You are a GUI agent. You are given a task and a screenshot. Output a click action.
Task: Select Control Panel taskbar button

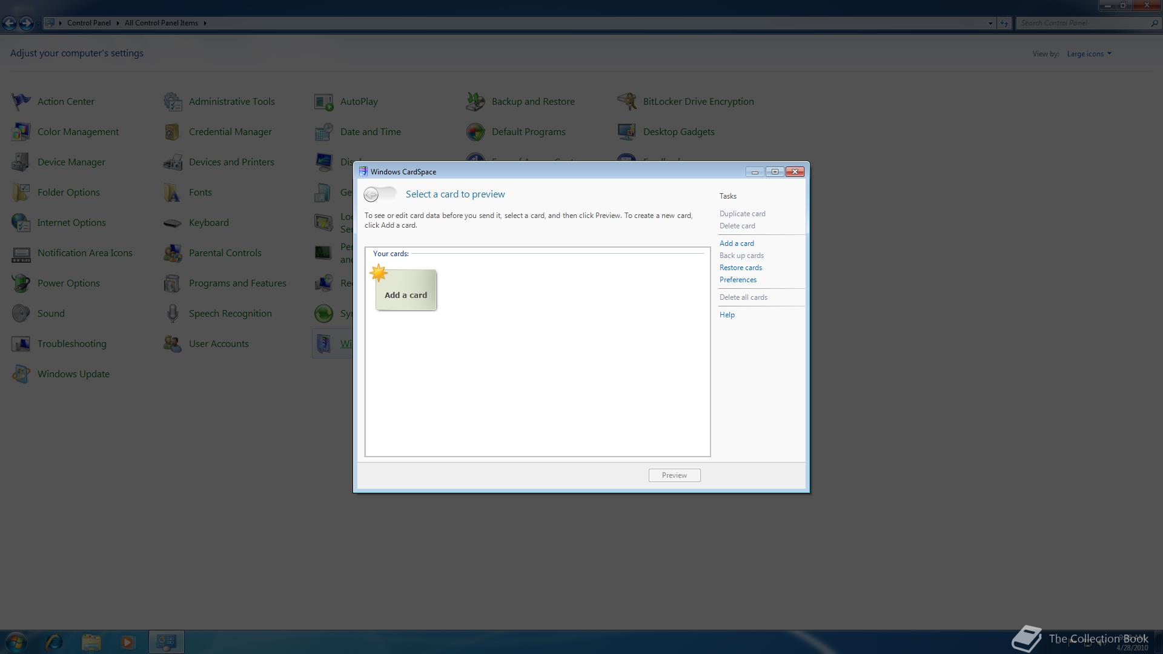click(167, 642)
